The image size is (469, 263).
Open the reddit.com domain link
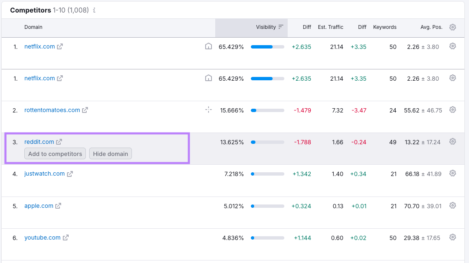click(x=39, y=142)
